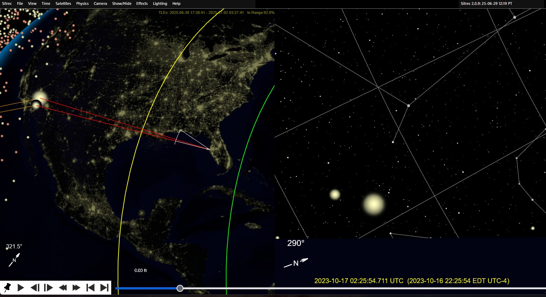Click the timeline slider handle

180,288
